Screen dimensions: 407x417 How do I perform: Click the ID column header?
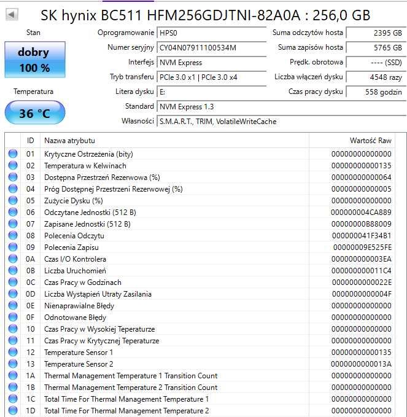(30, 141)
